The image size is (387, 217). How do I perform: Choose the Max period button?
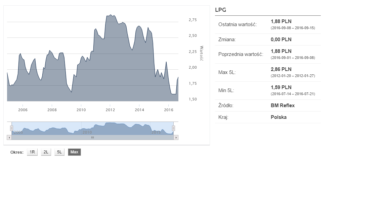click(x=74, y=152)
